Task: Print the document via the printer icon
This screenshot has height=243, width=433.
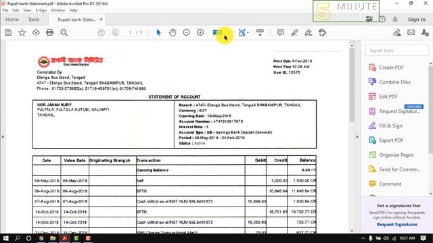Action: pos(49,32)
